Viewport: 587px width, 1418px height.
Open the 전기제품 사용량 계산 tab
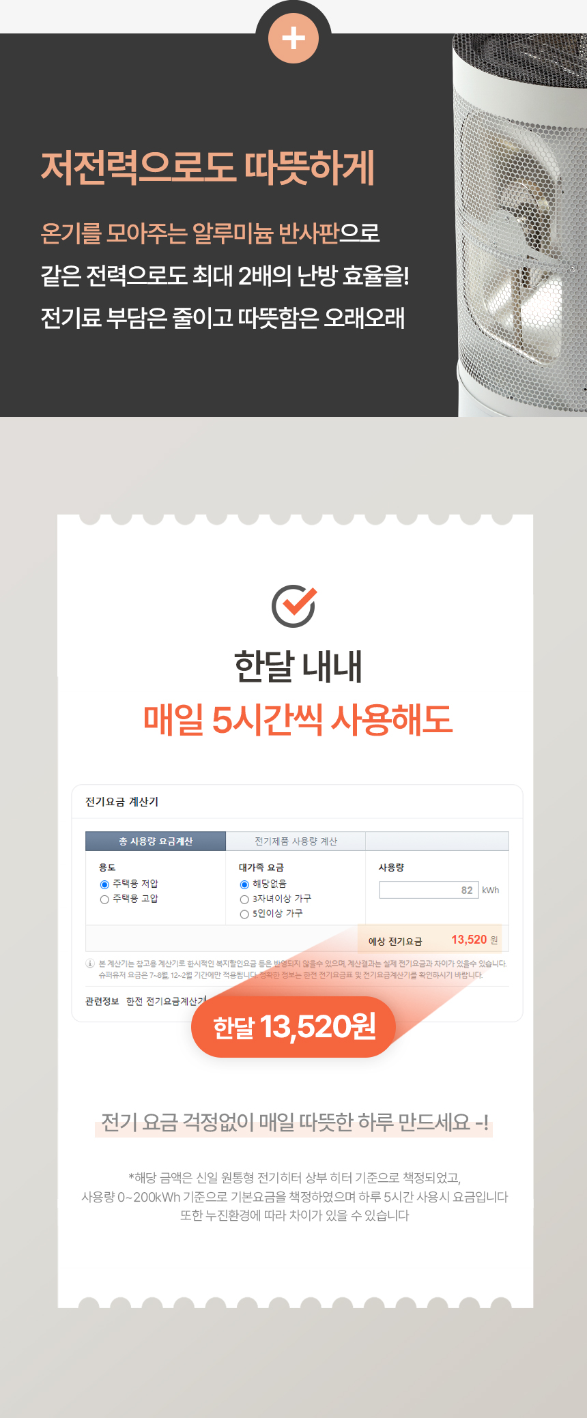coord(296,841)
